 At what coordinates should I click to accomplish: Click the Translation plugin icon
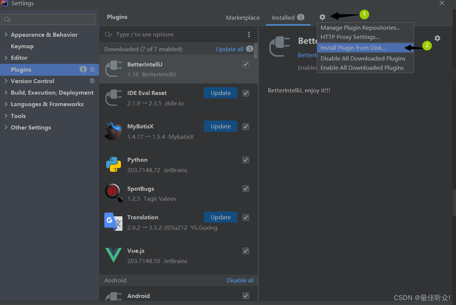(114, 222)
